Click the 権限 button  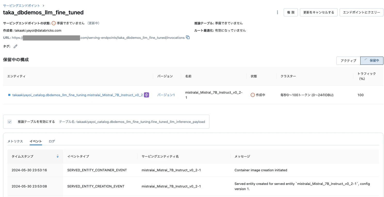pos(291,12)
